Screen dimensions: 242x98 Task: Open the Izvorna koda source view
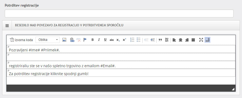point(21,40)
